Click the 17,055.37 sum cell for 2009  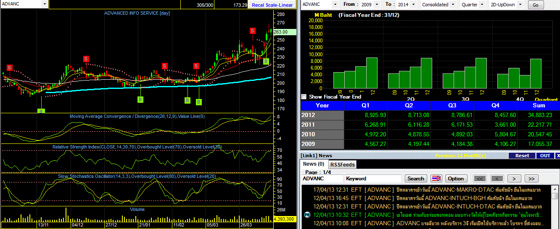tap(539, 144)
